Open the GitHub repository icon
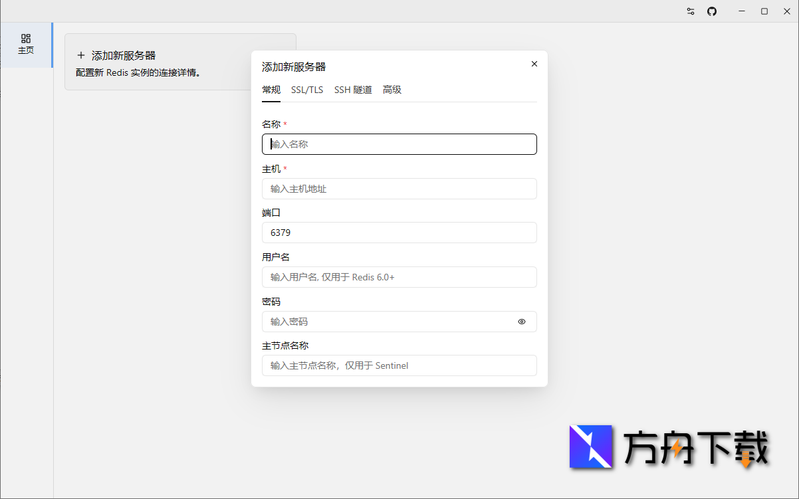The image size is (799, 499). (712, 11)
